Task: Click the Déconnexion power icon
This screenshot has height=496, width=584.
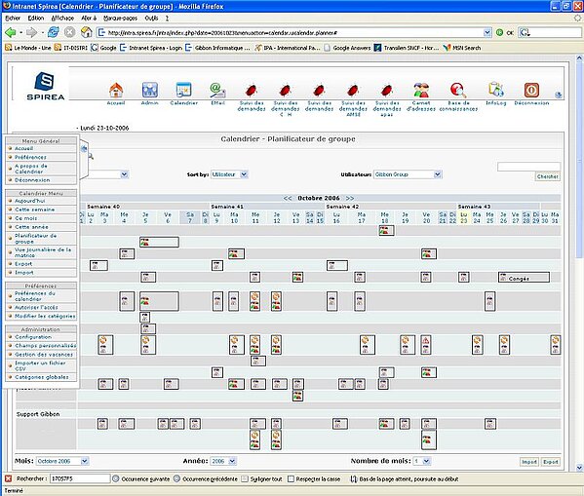Action: [531, 90]
